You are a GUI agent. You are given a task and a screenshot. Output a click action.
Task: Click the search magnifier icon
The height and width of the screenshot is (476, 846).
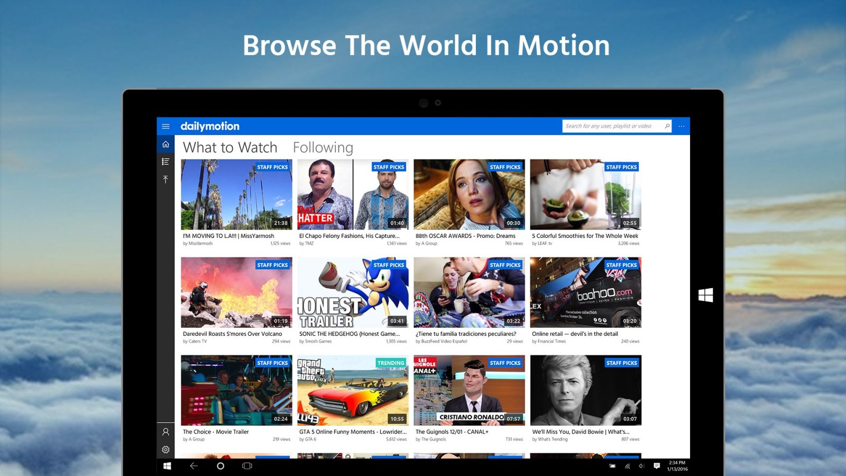[x=667, y=126]
